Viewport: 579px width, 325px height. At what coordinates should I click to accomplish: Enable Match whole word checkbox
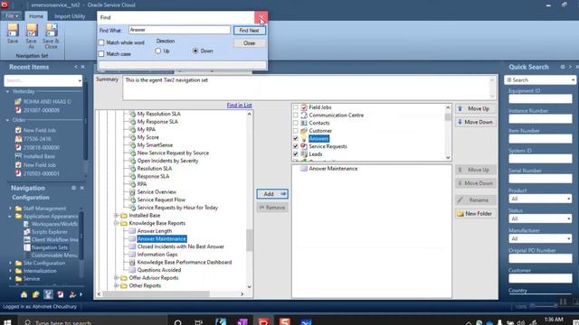101,42
